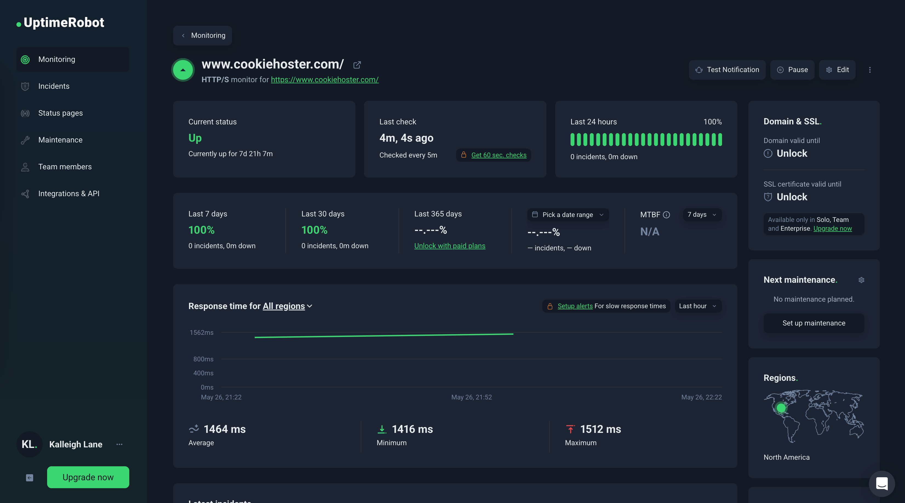The image size is (905, 503).
Task: Click the SSL shield icon
Action: (x=768, y=197)
